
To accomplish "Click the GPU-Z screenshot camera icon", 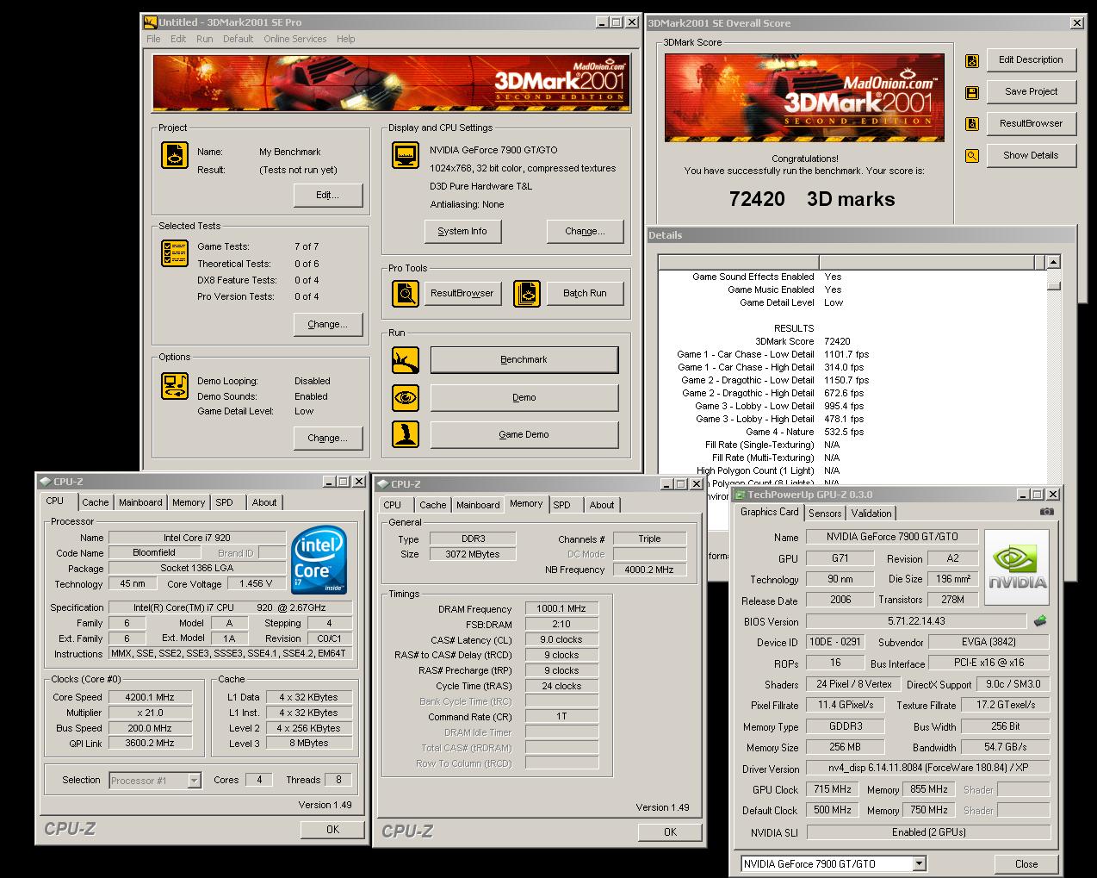I will click(x=1046, y=512).
